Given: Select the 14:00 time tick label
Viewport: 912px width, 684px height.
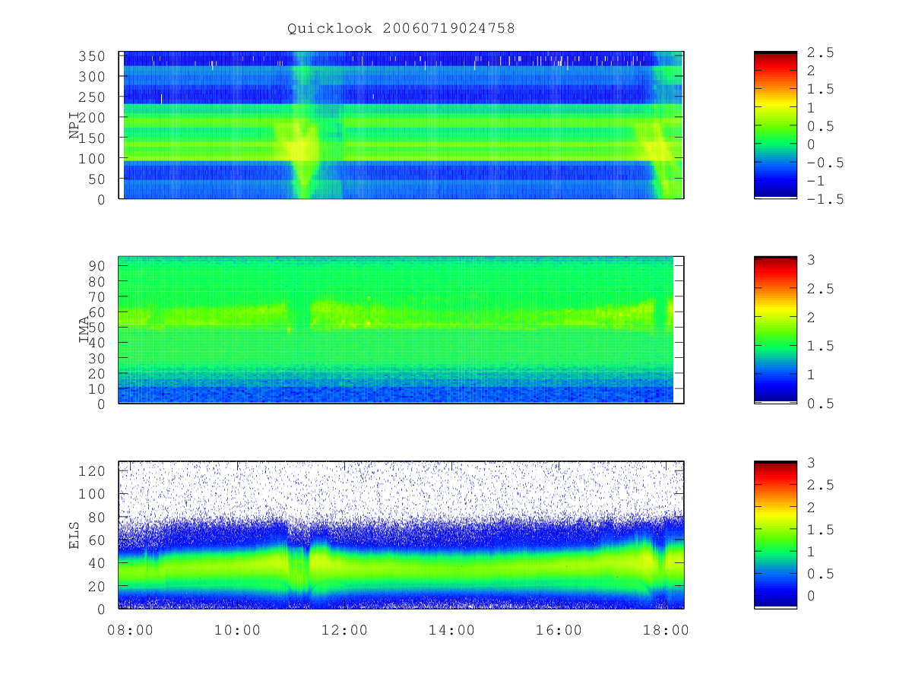Looking at the screenshot, I should (x=451, y=630).
